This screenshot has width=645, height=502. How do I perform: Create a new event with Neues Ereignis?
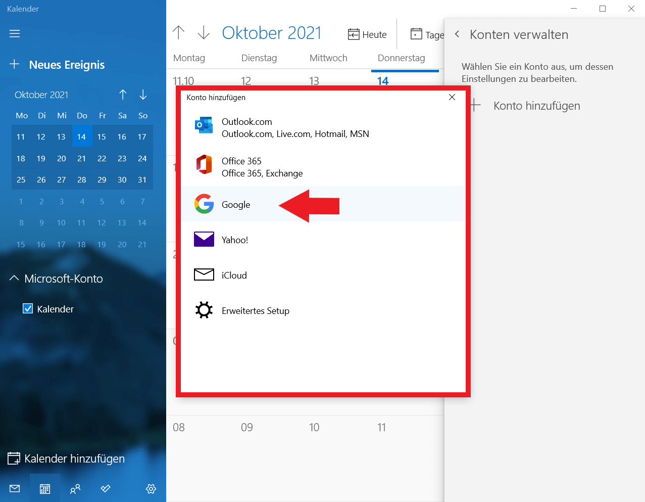(57, 65)
